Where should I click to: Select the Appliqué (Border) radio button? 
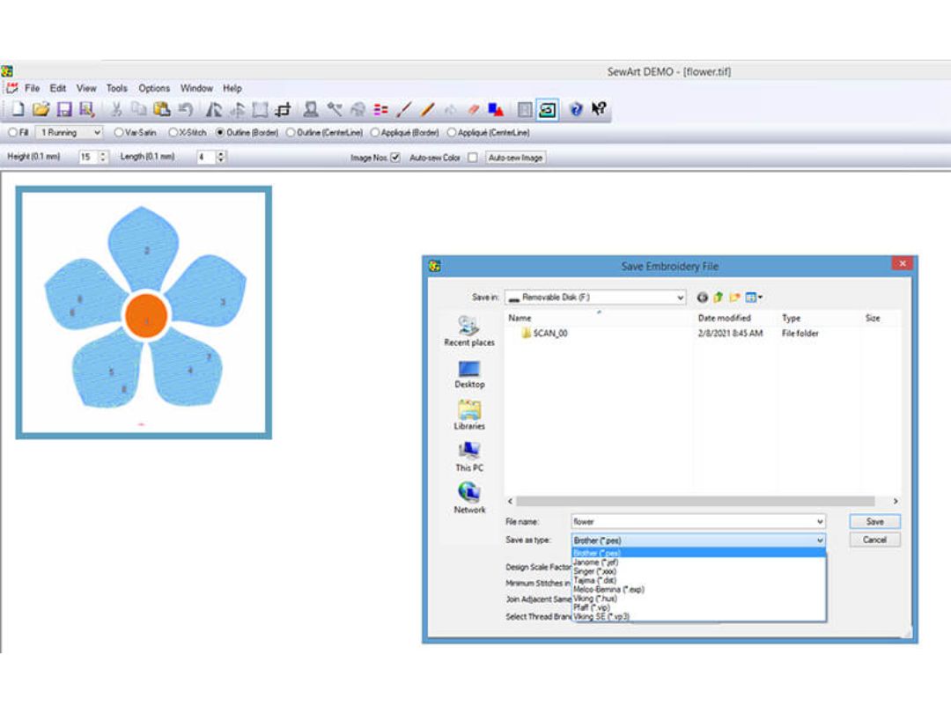pos(375,132)
